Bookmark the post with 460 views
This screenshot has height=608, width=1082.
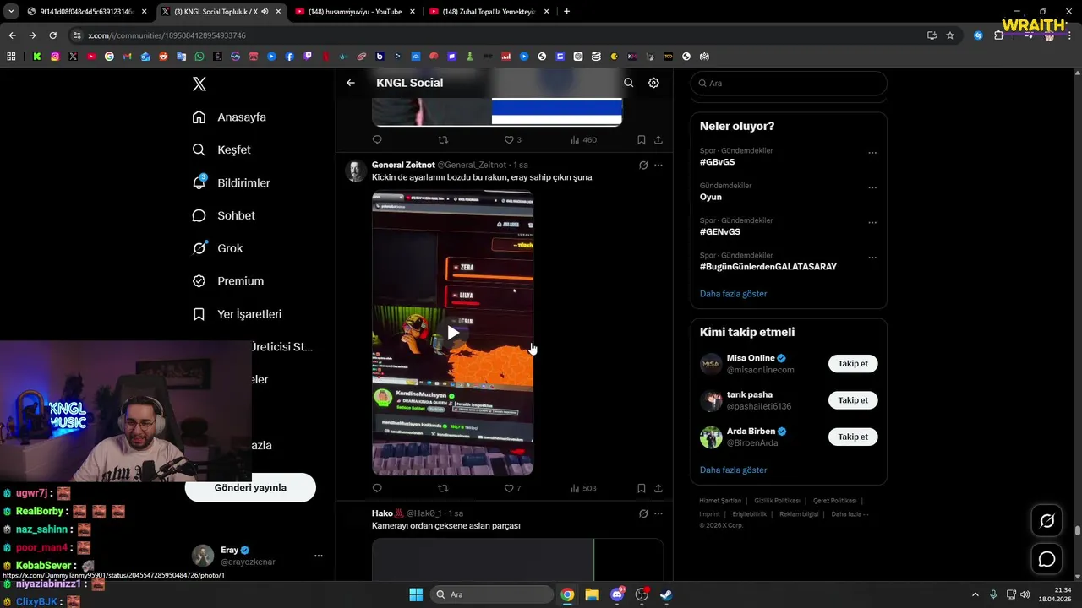click(642, 140)
